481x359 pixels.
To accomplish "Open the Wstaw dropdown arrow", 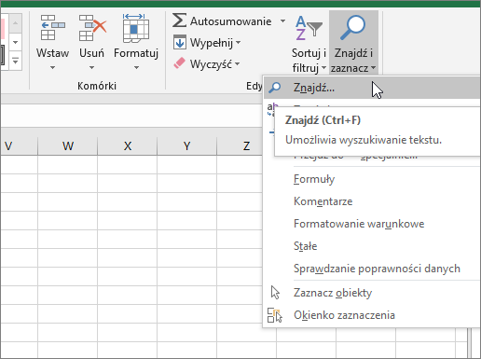I will pyautogui.click(x=52, y=67).
